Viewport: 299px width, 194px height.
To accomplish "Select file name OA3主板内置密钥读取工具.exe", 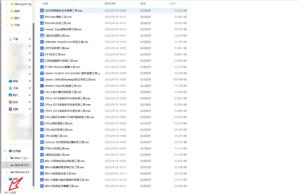I will click(63, 92).
